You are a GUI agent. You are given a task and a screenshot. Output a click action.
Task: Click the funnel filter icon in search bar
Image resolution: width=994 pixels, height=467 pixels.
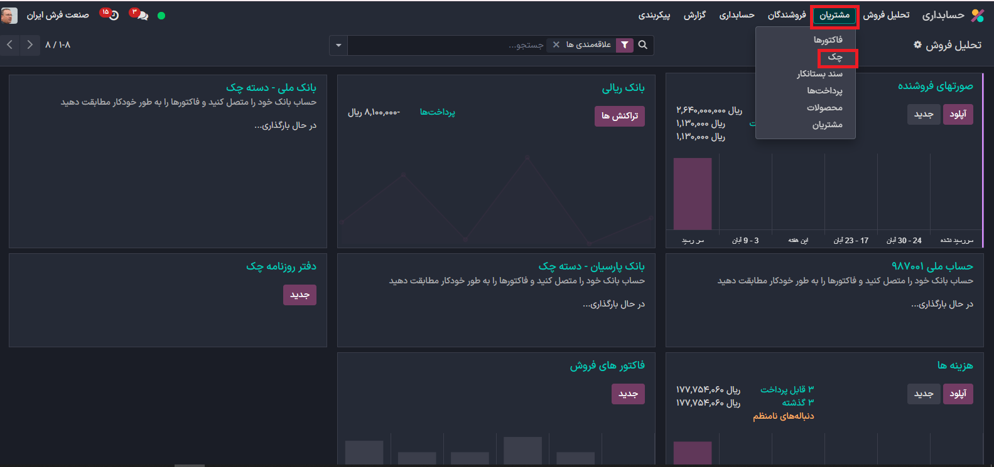[x=625, y=45]
